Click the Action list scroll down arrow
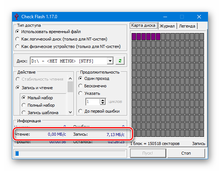This screenshot has height=171, width=220. [x=70, y=112]
